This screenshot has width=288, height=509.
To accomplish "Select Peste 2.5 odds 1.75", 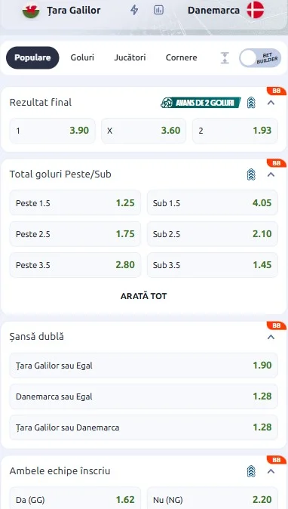I will coord(75,234).
